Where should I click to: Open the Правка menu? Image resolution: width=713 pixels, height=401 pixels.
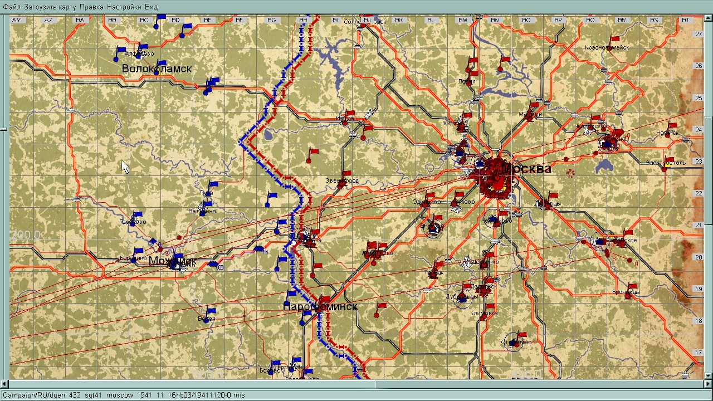point(91,7)
